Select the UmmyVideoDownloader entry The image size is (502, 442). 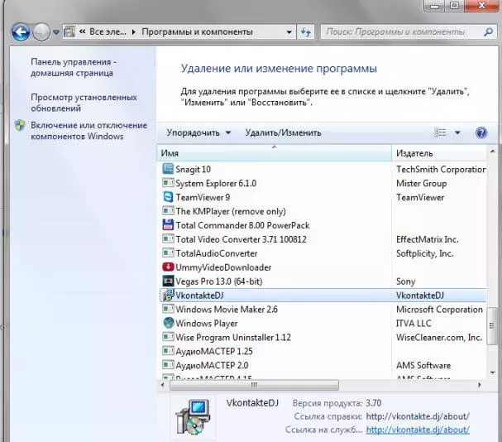pos(323,267)
